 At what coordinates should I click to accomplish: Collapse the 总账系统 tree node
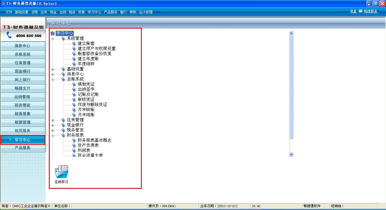53,80
